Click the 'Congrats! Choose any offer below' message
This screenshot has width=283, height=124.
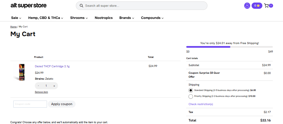59,122
